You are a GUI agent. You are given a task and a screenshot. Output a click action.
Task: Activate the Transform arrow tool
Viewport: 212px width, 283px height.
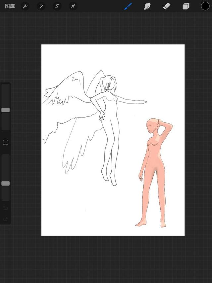[73, 6]
